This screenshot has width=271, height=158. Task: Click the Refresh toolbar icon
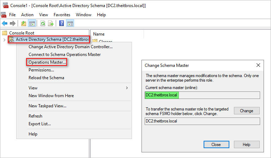tap(43, 23)
